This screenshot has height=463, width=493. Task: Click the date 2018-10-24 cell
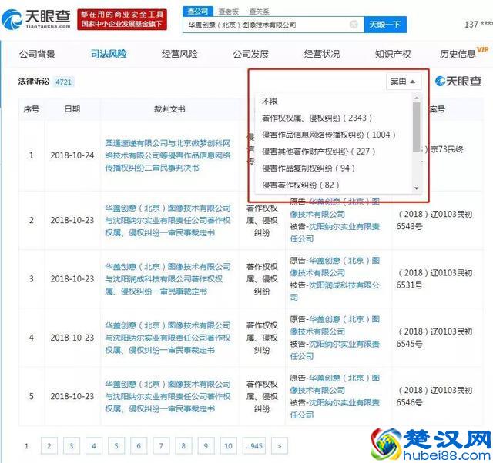coord(72,155)
